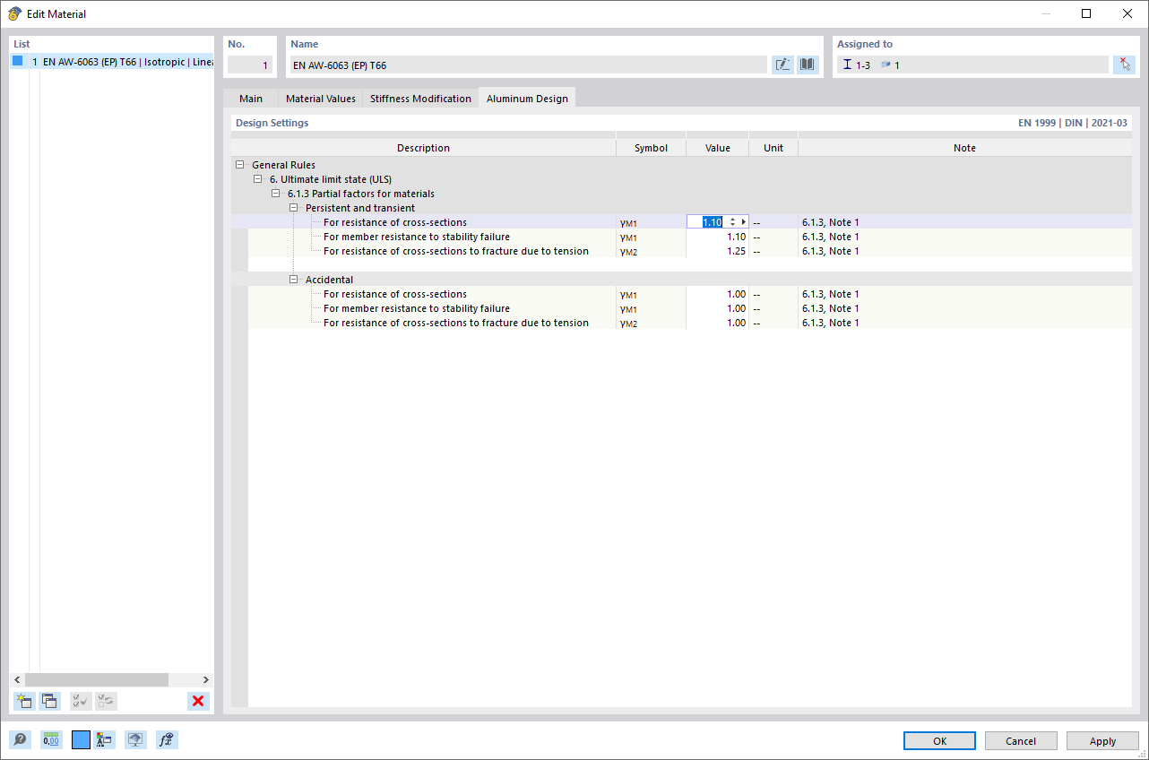Viewport: 1149px width, 760px height.
Task: Switch to the Material Values tab
Action: pyautogui.click(x=320, y=98)
